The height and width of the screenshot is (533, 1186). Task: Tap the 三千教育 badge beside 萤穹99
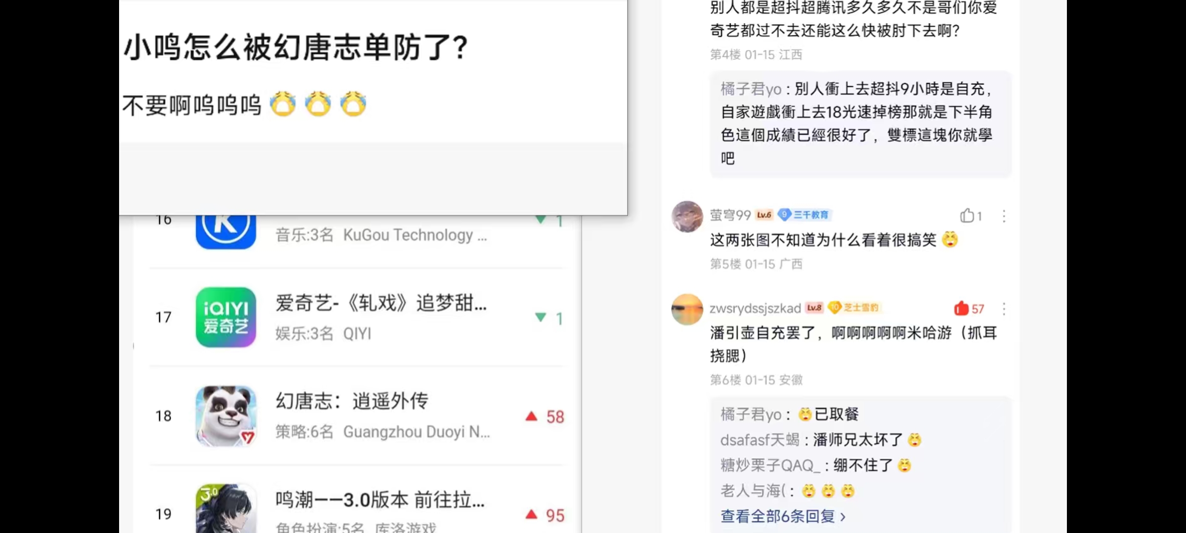tap(805, 215)
